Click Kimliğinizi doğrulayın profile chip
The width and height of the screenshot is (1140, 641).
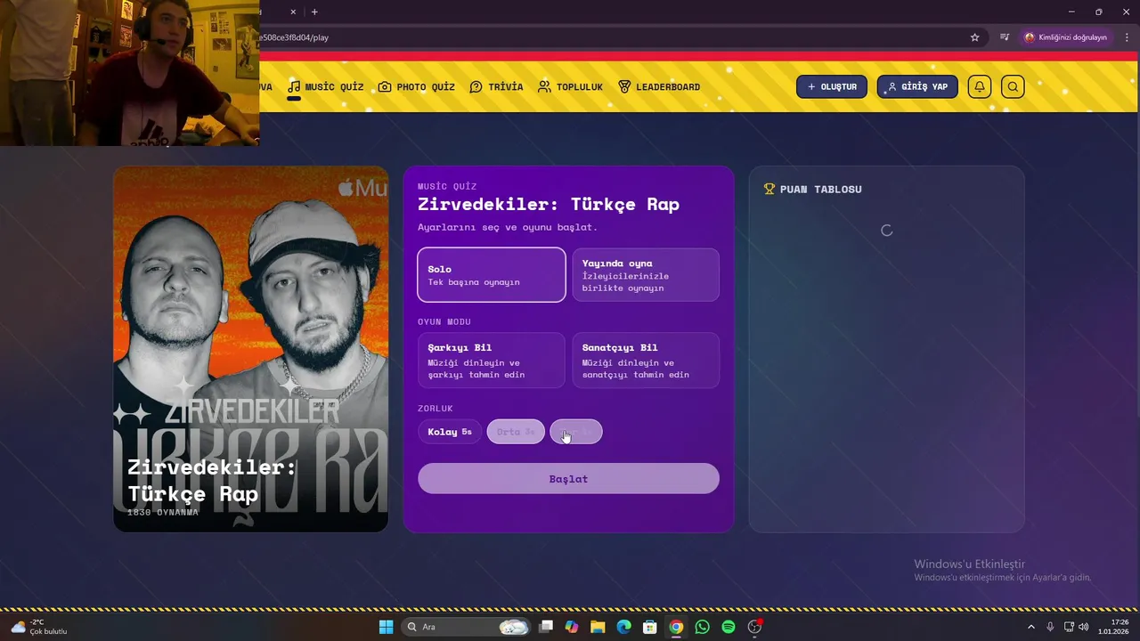coord(1065,37)
